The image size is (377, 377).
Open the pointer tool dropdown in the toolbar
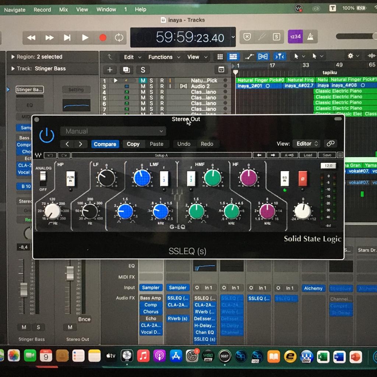click(300, 57)
